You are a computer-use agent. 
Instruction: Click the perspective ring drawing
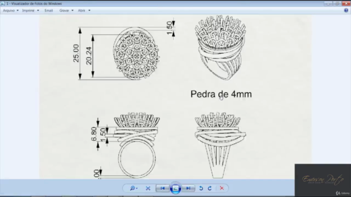(220, 48)
